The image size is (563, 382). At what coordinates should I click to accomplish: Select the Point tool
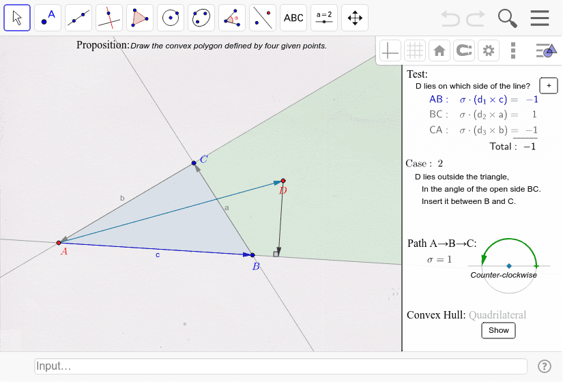pos(48,18)
